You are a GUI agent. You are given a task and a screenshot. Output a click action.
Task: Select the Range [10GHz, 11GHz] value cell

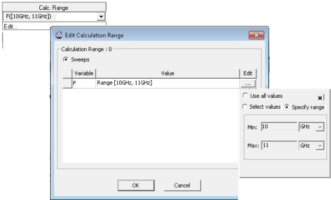click(x=167, y=83)
